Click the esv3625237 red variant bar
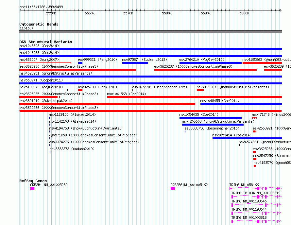 (205, 70)
